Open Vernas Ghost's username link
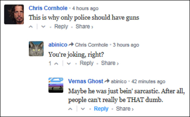 [85, 81]
